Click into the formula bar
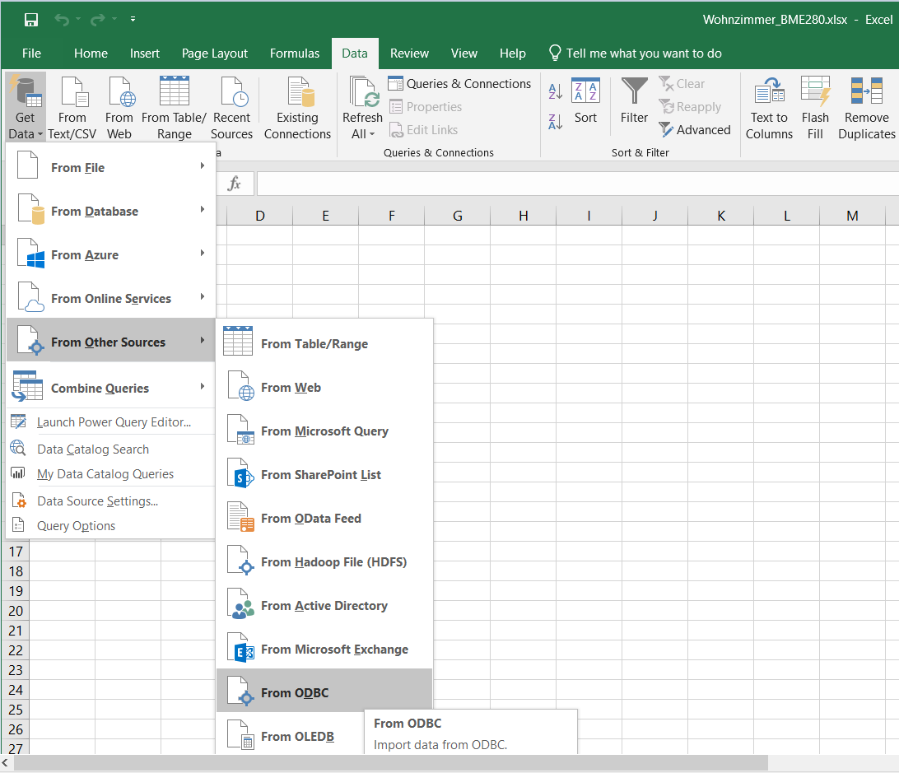899x773 pixels. point(578,184)
